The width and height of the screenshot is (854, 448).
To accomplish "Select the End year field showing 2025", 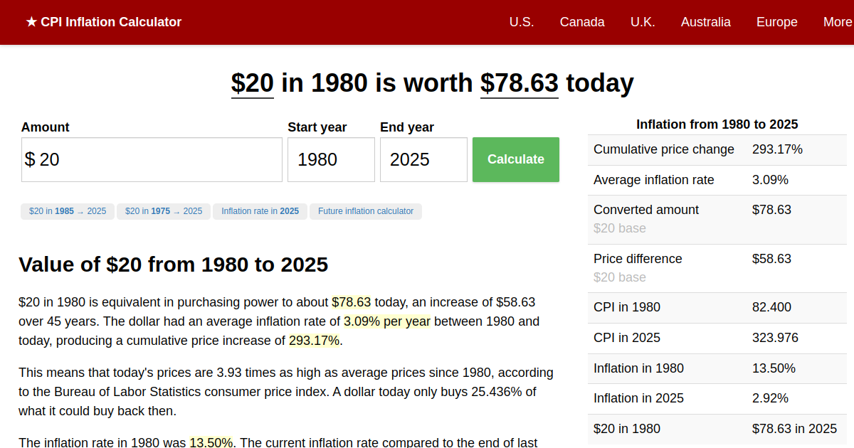I will click(423, 159).
